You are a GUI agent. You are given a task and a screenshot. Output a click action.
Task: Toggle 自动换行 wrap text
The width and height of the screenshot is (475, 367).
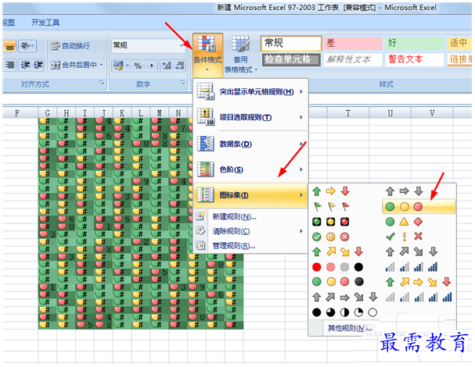tap(70, 46)
